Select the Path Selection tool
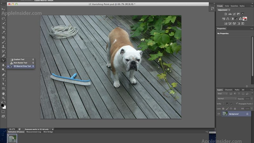This screenshot has width=254, height=143. pos(3,84)
